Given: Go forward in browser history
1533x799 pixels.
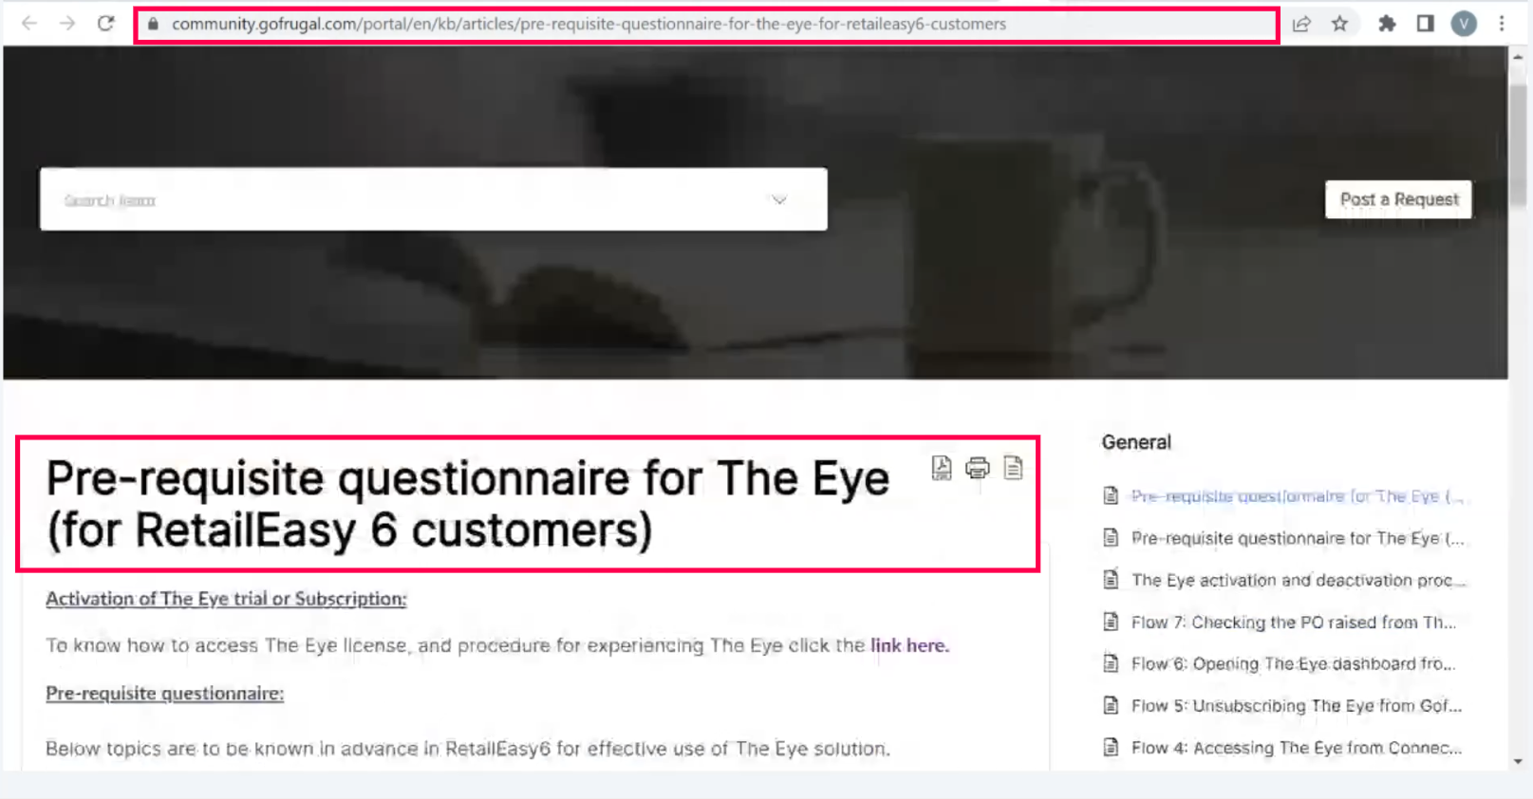Looking at the screenshot, I should point(67,24).
